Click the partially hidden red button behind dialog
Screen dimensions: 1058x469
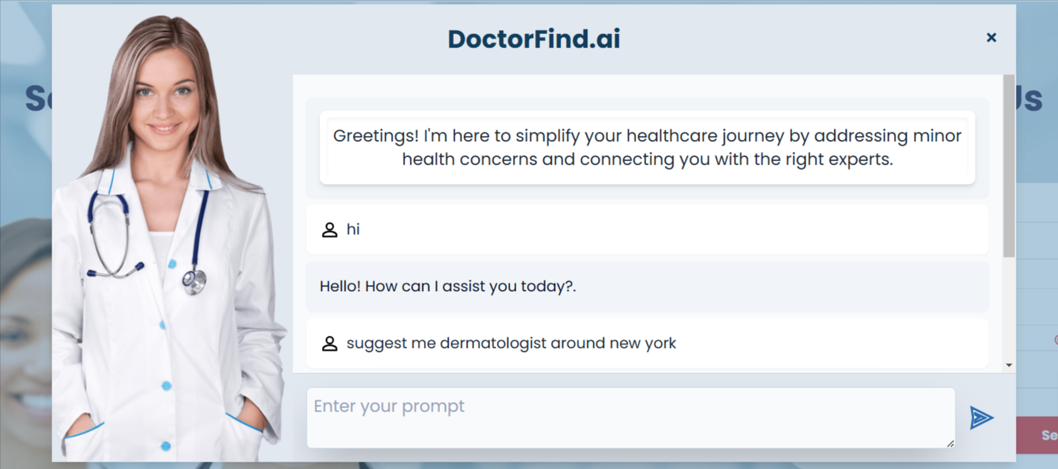1038,436
